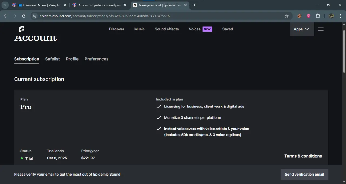The image size is (346, 184).
Task: Expand the Apps dropdown
Action: coord(301,29)
